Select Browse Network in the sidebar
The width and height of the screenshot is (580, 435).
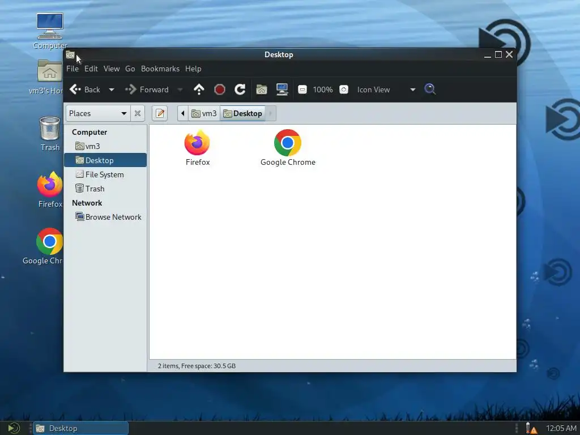[x=105, y=217]
